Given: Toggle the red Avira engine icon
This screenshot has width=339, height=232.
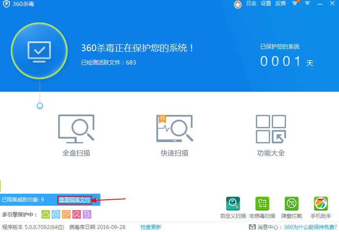Looking at the screenshot, I should 77,214.
